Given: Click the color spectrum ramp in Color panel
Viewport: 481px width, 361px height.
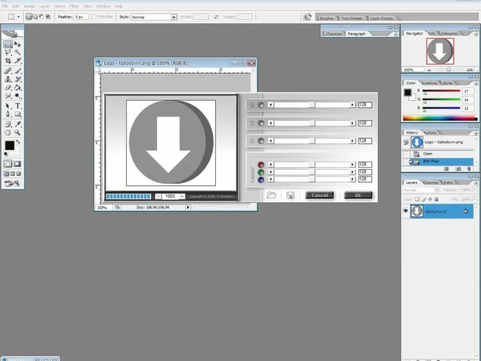Looking at the screenshot, I should (440, 118).
